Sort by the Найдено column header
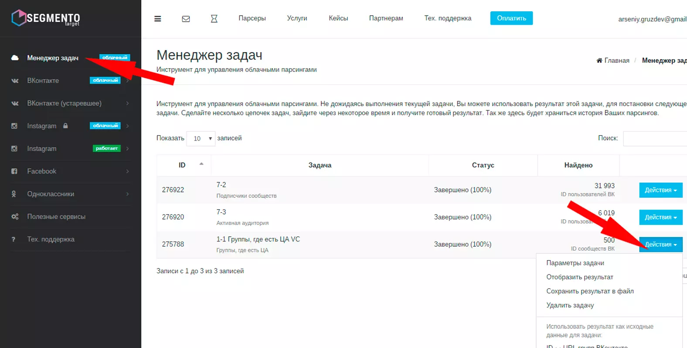Screen dimensions: 687x348 point(578,165)
